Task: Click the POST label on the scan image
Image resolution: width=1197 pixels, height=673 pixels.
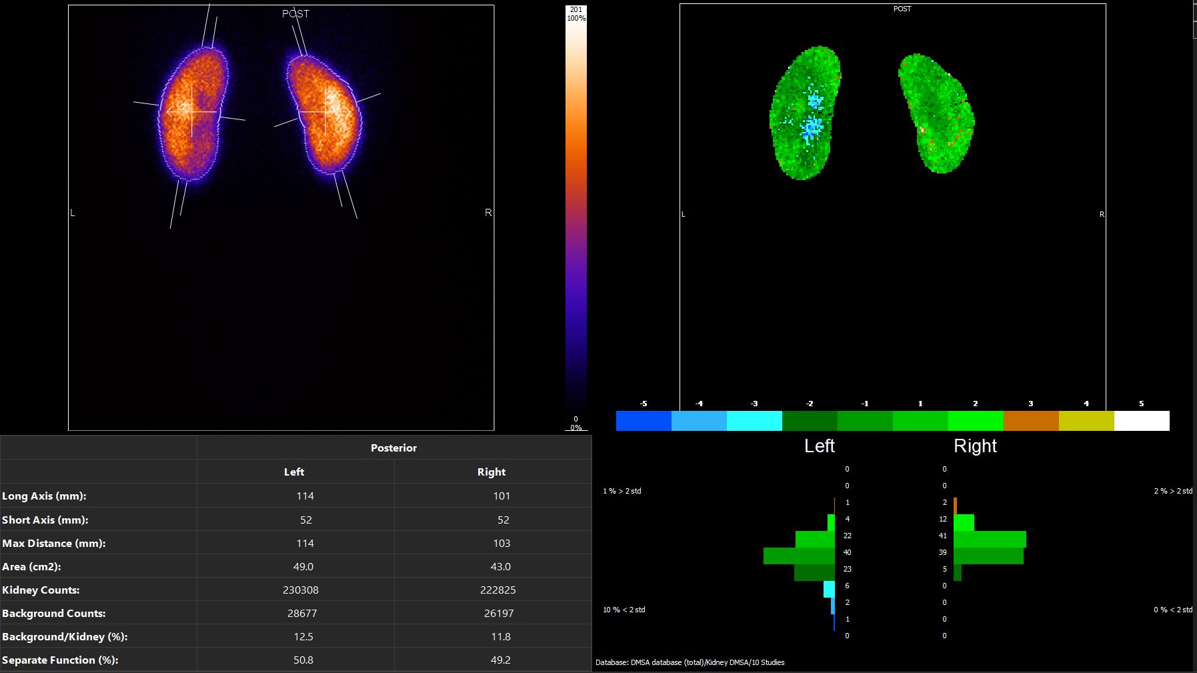Action: (x=295, y=13)
